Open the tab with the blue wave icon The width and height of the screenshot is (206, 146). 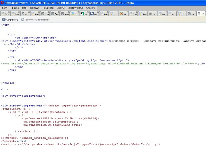[x=75, y=14]
